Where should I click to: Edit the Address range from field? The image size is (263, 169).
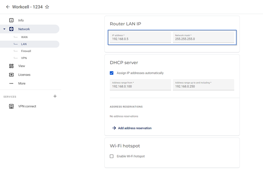[x=140, y=85]
